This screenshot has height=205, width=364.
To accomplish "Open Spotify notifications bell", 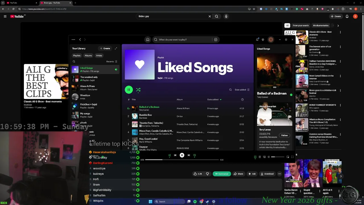I will click(257, 40).
